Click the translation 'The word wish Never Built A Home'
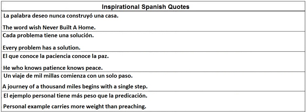This screenshot has width=306, height=112. 49,27
